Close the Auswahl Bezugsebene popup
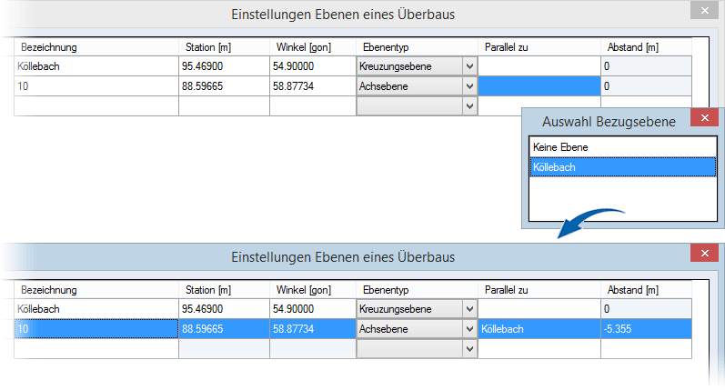This screenshot has height=390, width=725. click(x=705, y=118)
